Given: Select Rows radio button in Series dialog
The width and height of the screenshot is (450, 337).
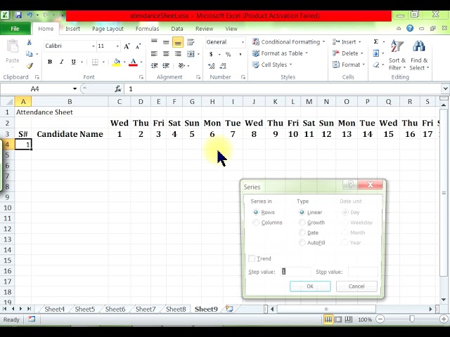Looking at the screenshot, I should pyautogui.click(x=255, y=212).
